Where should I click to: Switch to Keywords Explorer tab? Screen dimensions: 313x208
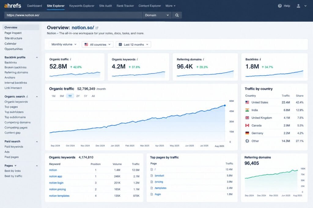coord(82,6)
